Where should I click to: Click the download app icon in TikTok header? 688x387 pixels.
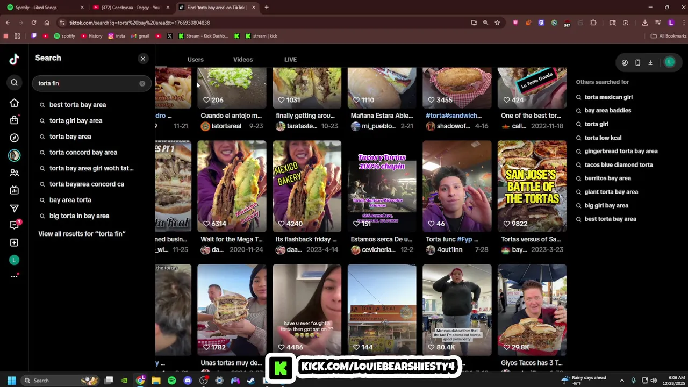click(x=650, y=62)
